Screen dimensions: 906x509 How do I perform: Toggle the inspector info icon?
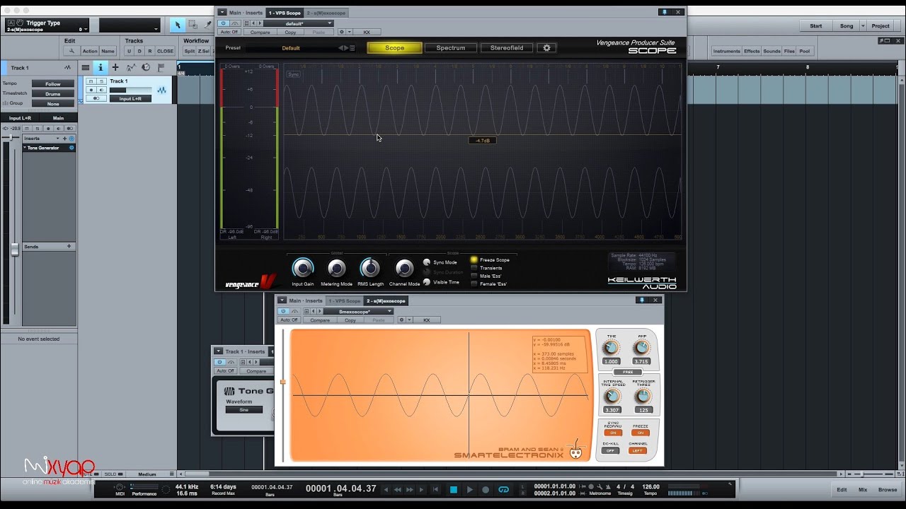101,68
